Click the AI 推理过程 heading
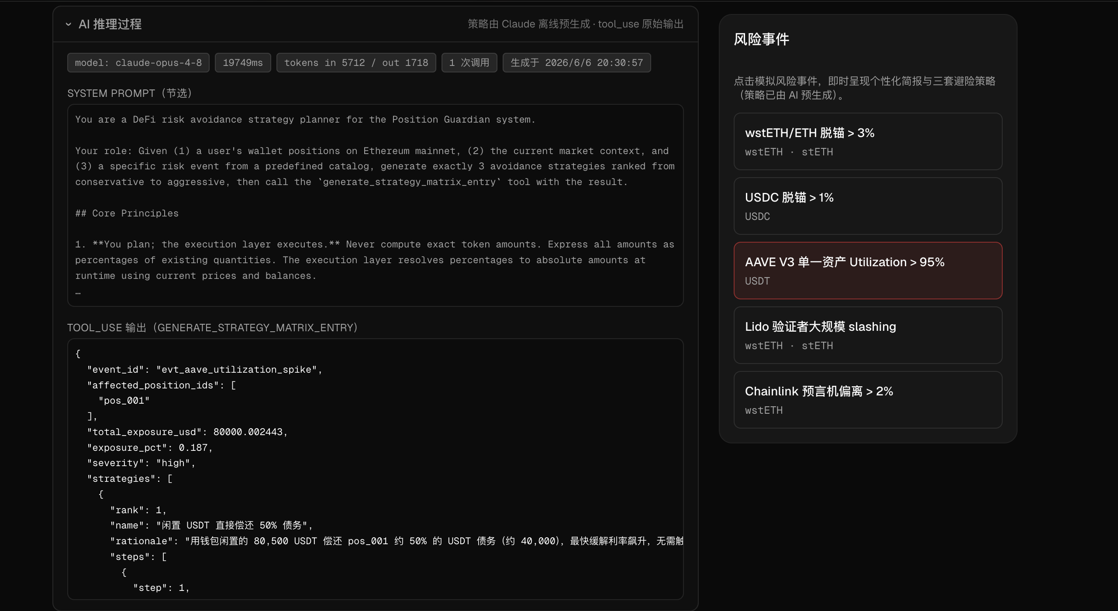The width and height of the screenshot is (1118, 611). pos(110,24)
